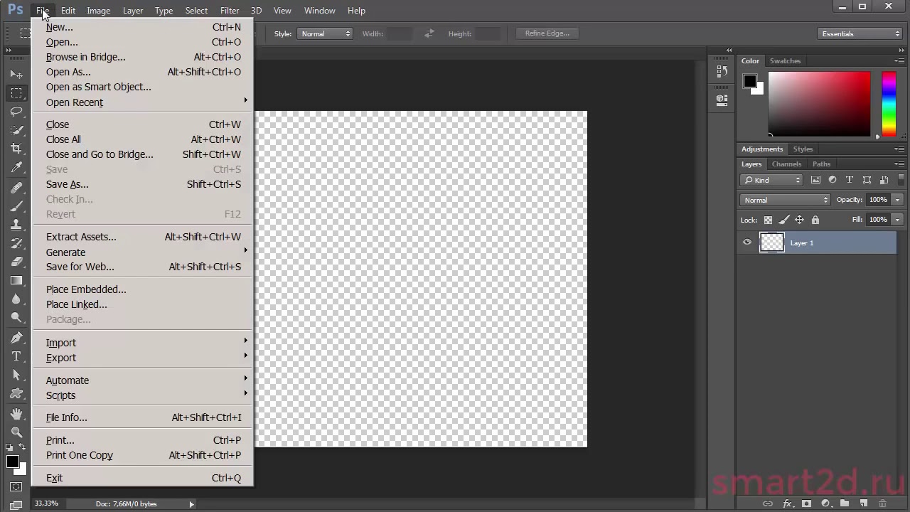The width and height of the screenshot is (910, 512).
Task: Select the Eyedropper tool
Action: click(x=16, y=167)
